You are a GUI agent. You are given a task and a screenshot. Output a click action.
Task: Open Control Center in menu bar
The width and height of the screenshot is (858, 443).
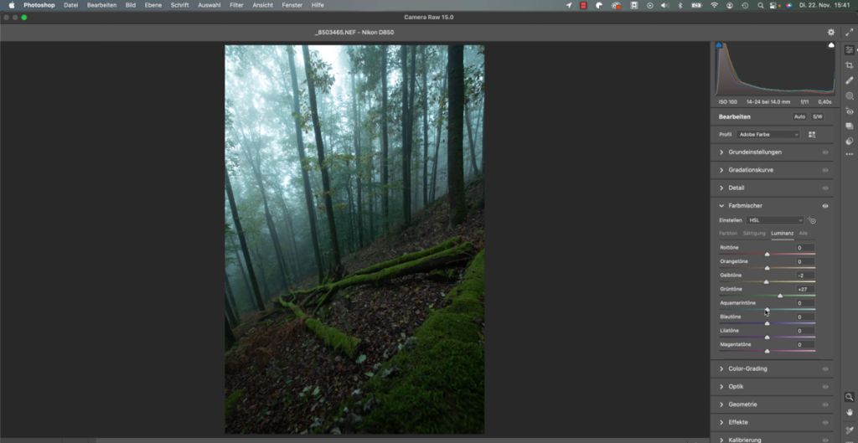pyautogui.click(x=773, y=5)
